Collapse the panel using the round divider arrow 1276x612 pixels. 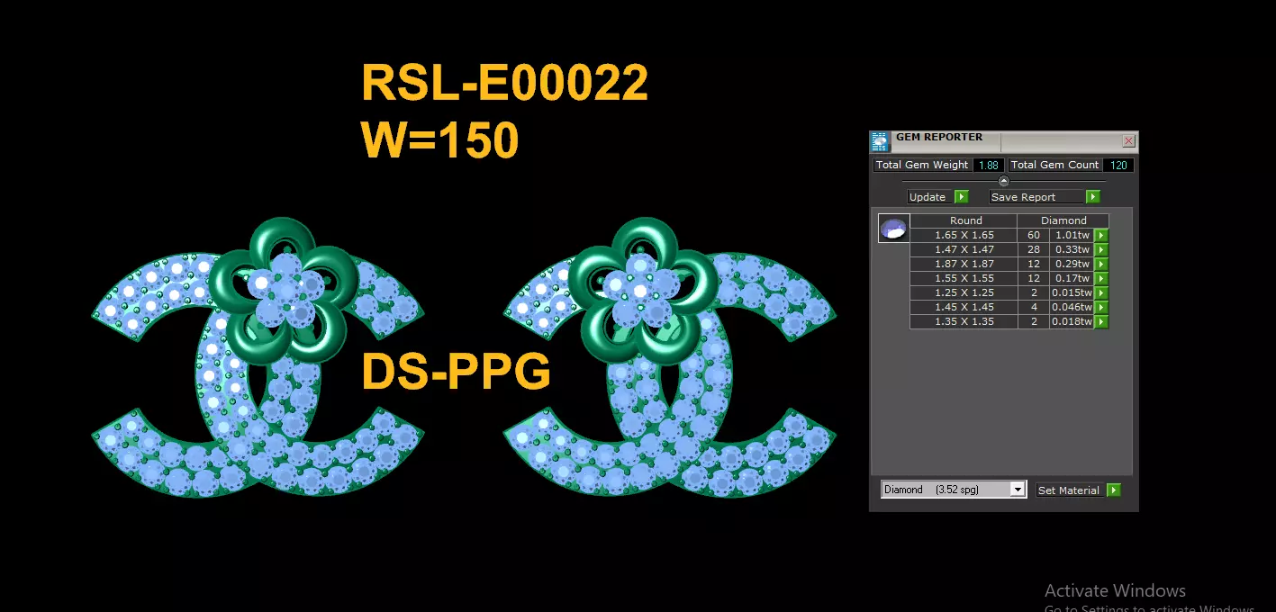(1004, 181)
